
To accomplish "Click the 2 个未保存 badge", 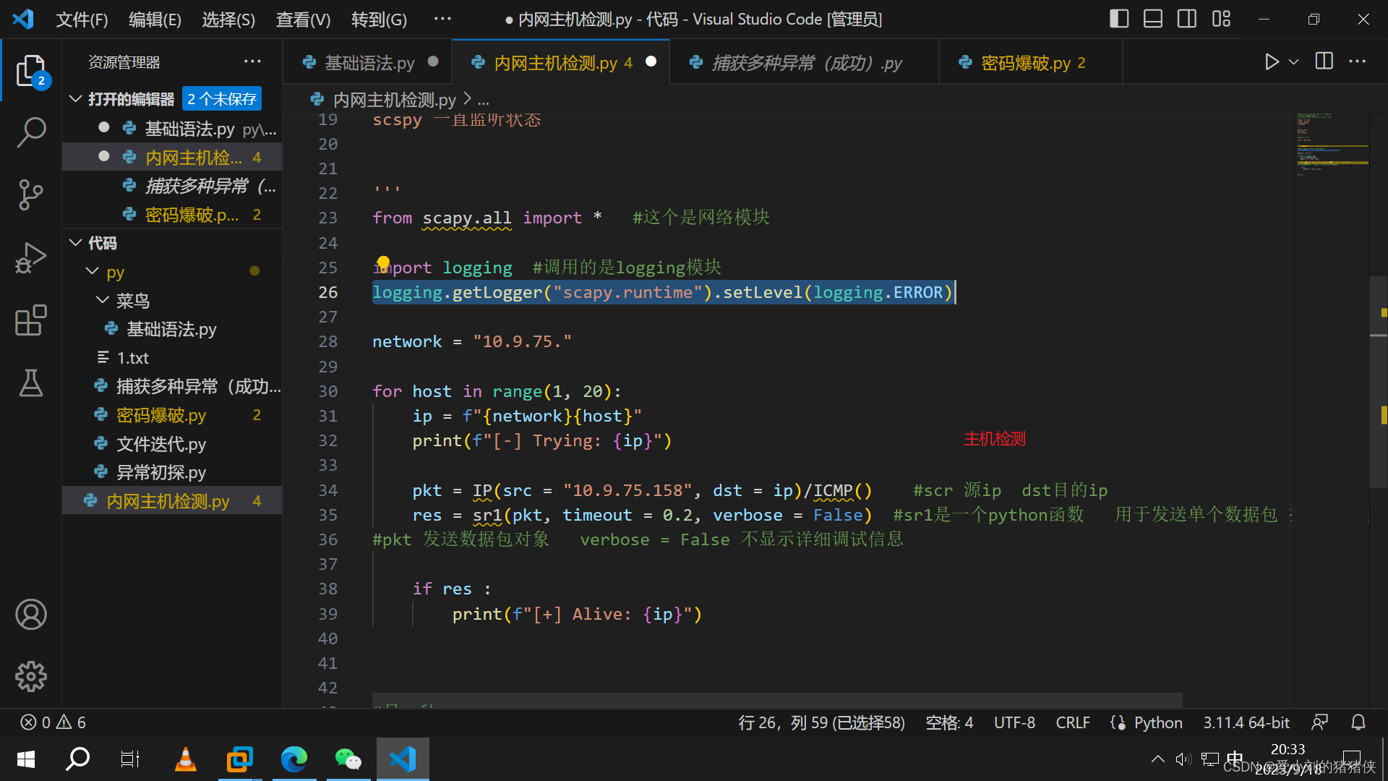I will click(x=222, y=99).
